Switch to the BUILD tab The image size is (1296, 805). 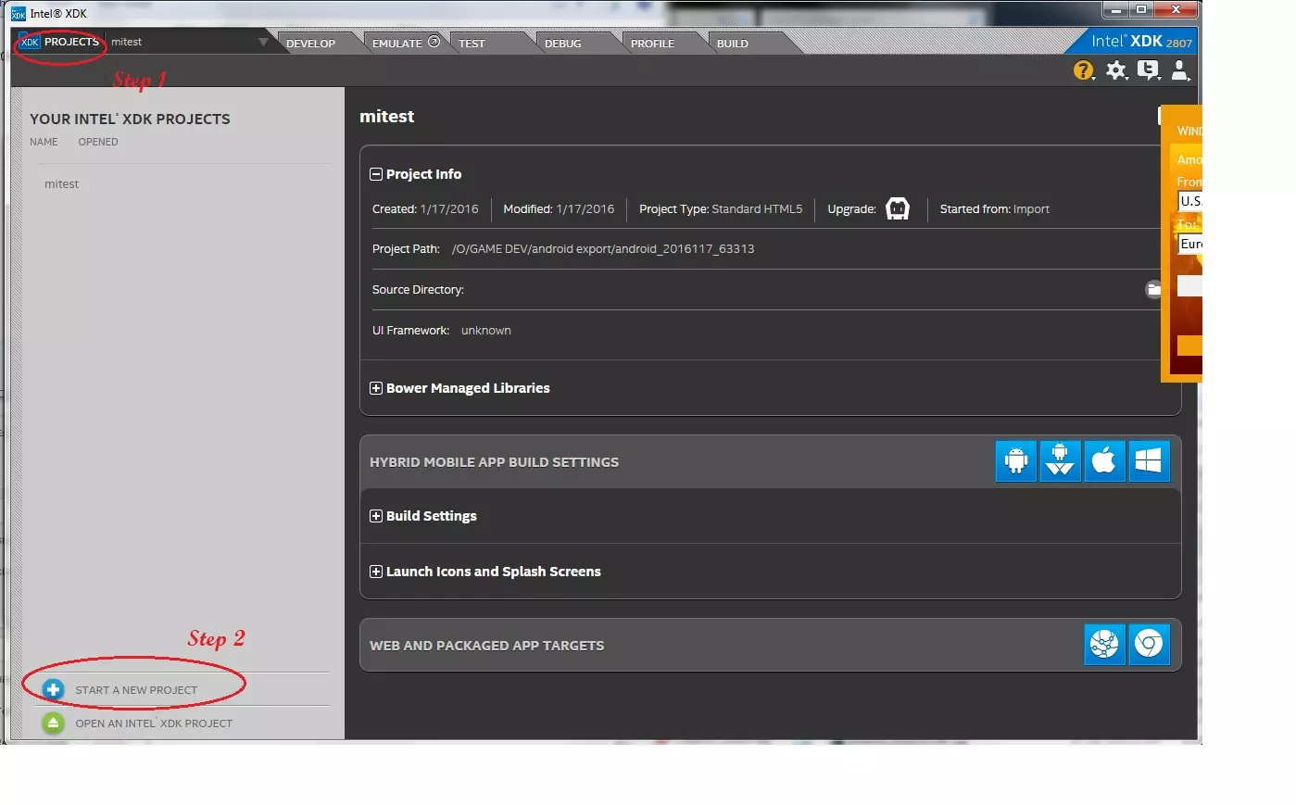(x=733, y=44)
